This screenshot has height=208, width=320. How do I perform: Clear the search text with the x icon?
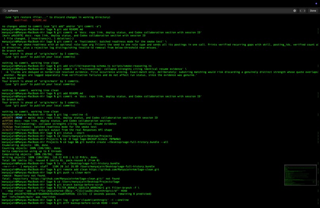click(295, 11)
